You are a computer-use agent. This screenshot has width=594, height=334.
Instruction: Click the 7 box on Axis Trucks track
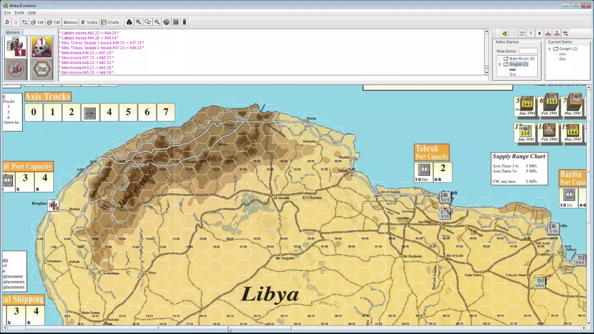166,112
